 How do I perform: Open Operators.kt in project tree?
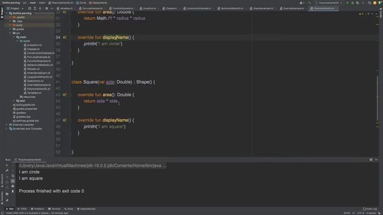[x=34, y=81]
